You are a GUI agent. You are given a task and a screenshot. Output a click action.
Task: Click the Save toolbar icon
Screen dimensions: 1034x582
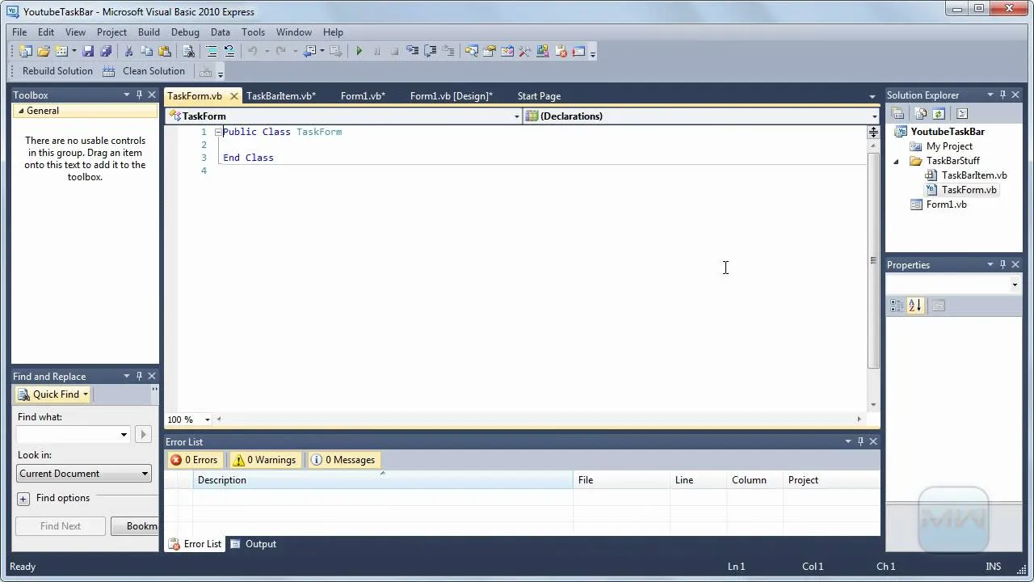point(88,51)
